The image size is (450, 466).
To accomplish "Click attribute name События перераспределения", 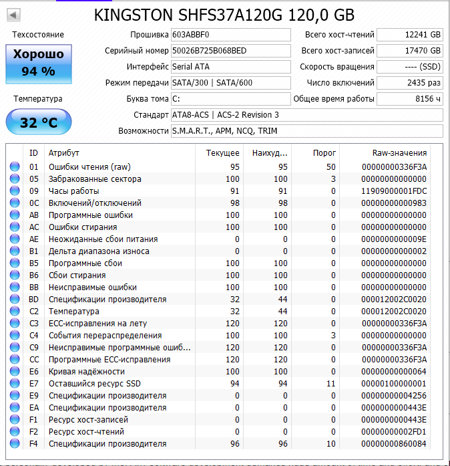I will 105,335.
